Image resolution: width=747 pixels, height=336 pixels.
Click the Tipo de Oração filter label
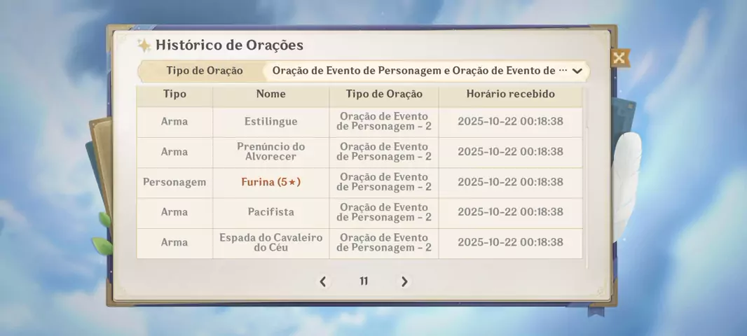205,71
